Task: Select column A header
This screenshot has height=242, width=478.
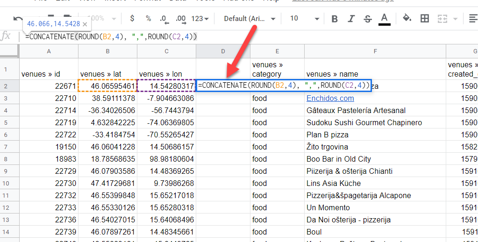Action: [x=49, y=51]
